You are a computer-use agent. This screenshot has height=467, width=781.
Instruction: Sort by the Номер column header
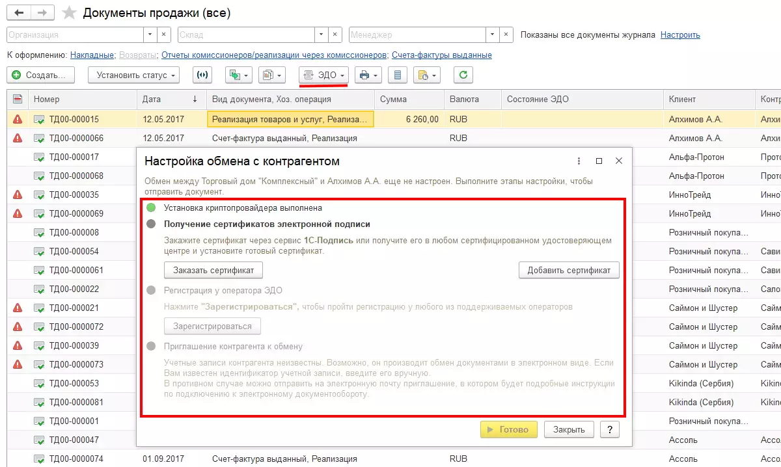[x=83, y=100]
